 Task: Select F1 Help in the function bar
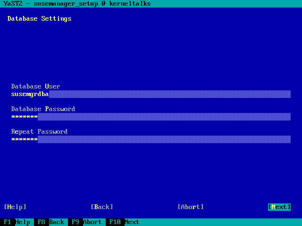coord(17,222)
